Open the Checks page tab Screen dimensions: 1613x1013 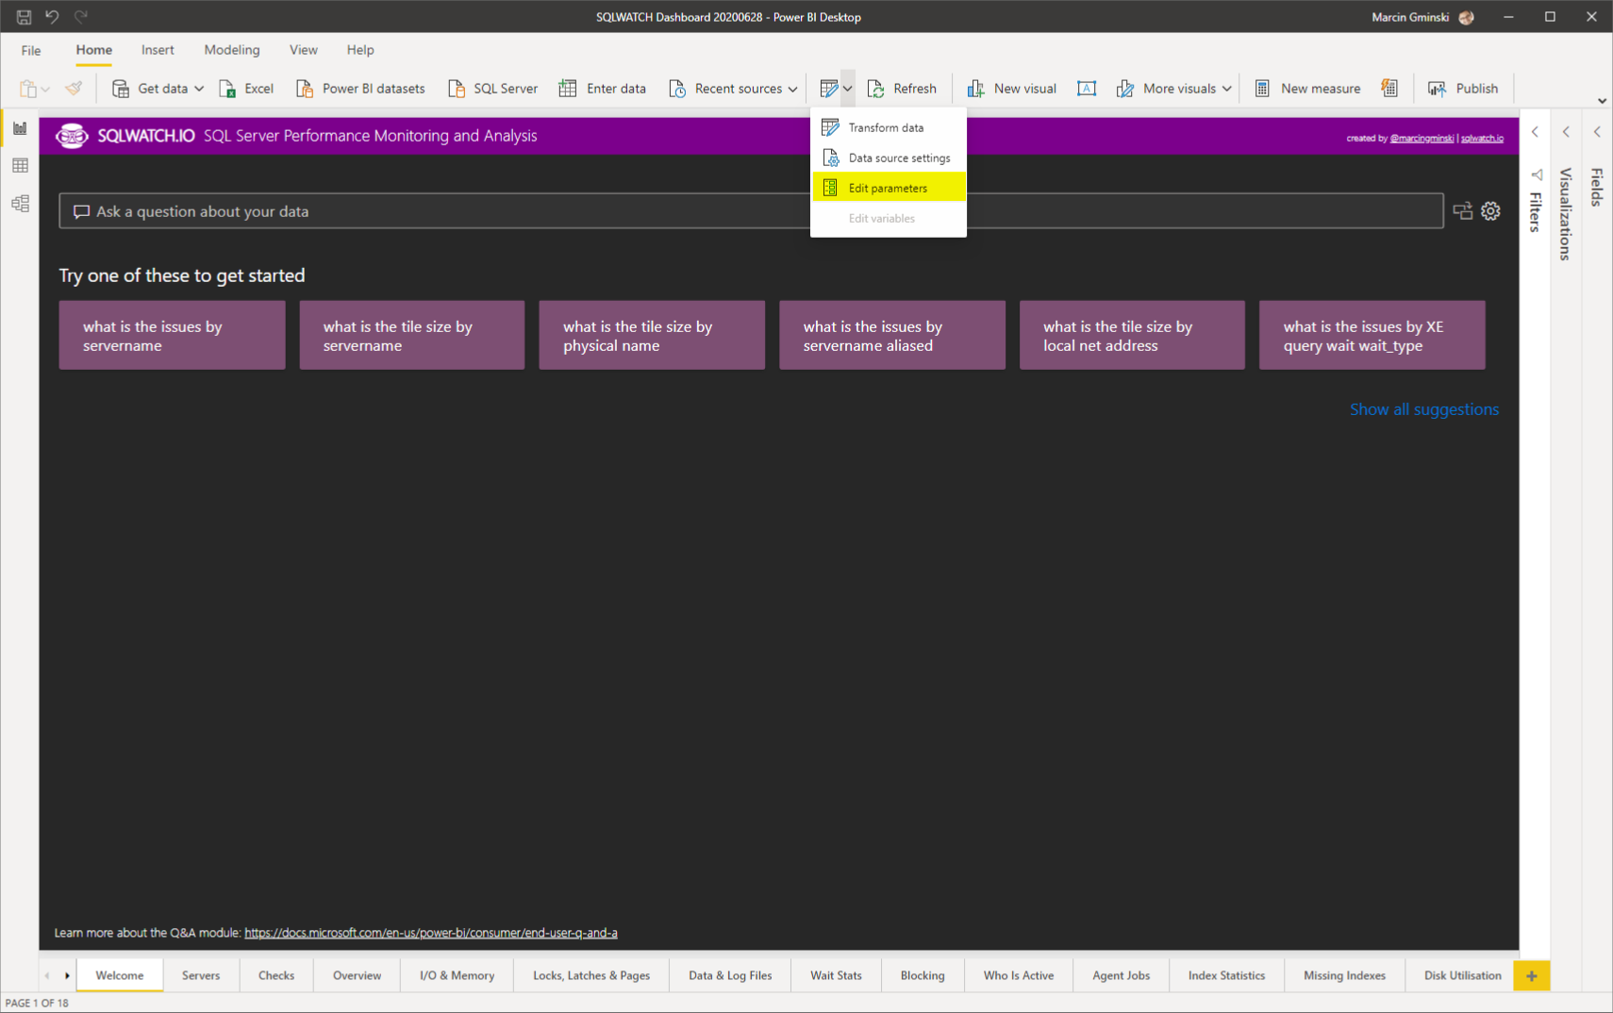coord(276,975)
